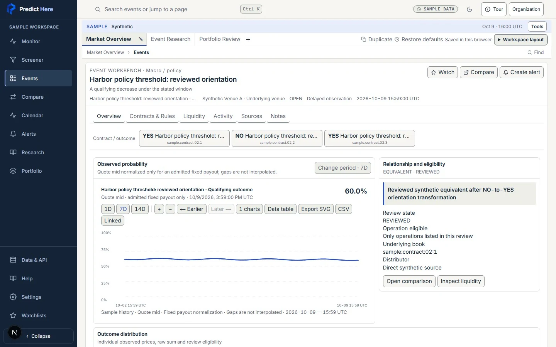The width and height of the screenshot is (556, 347).
Task: Open Watchlists star item
Action: coord(39,315)
